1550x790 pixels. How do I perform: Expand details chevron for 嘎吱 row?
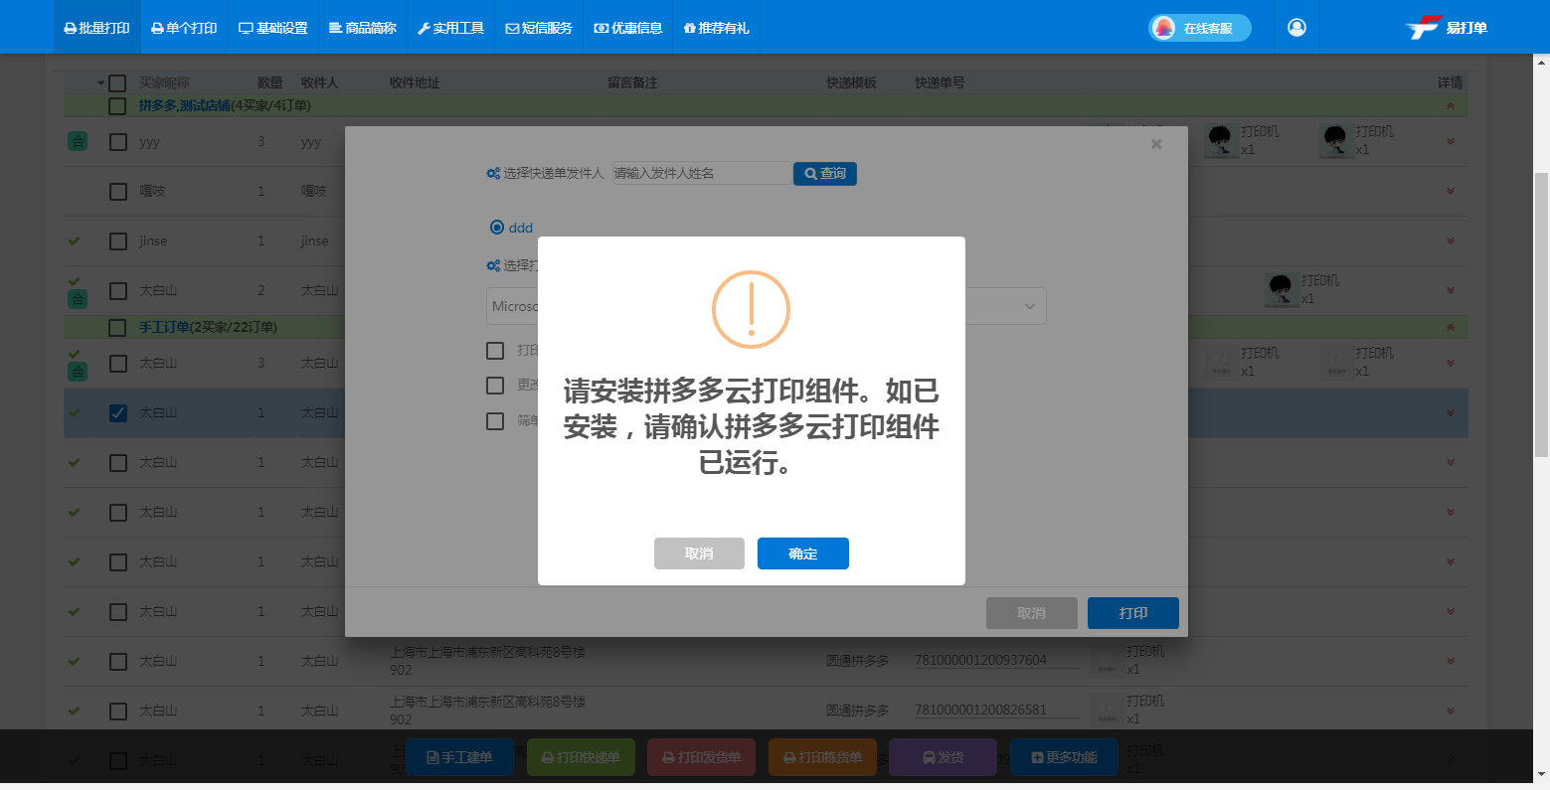pyautogui.click(x=1451, y=192)
